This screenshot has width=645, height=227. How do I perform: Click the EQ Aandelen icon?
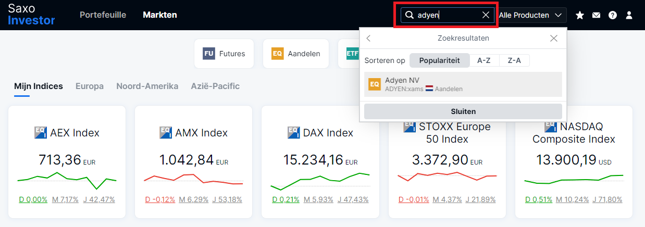pyautogui.click(x=278, y=54)
